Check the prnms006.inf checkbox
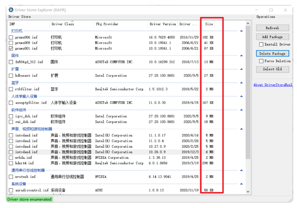Image resolution: width=297 pixels, height=208 pixels. coord(11,37)
